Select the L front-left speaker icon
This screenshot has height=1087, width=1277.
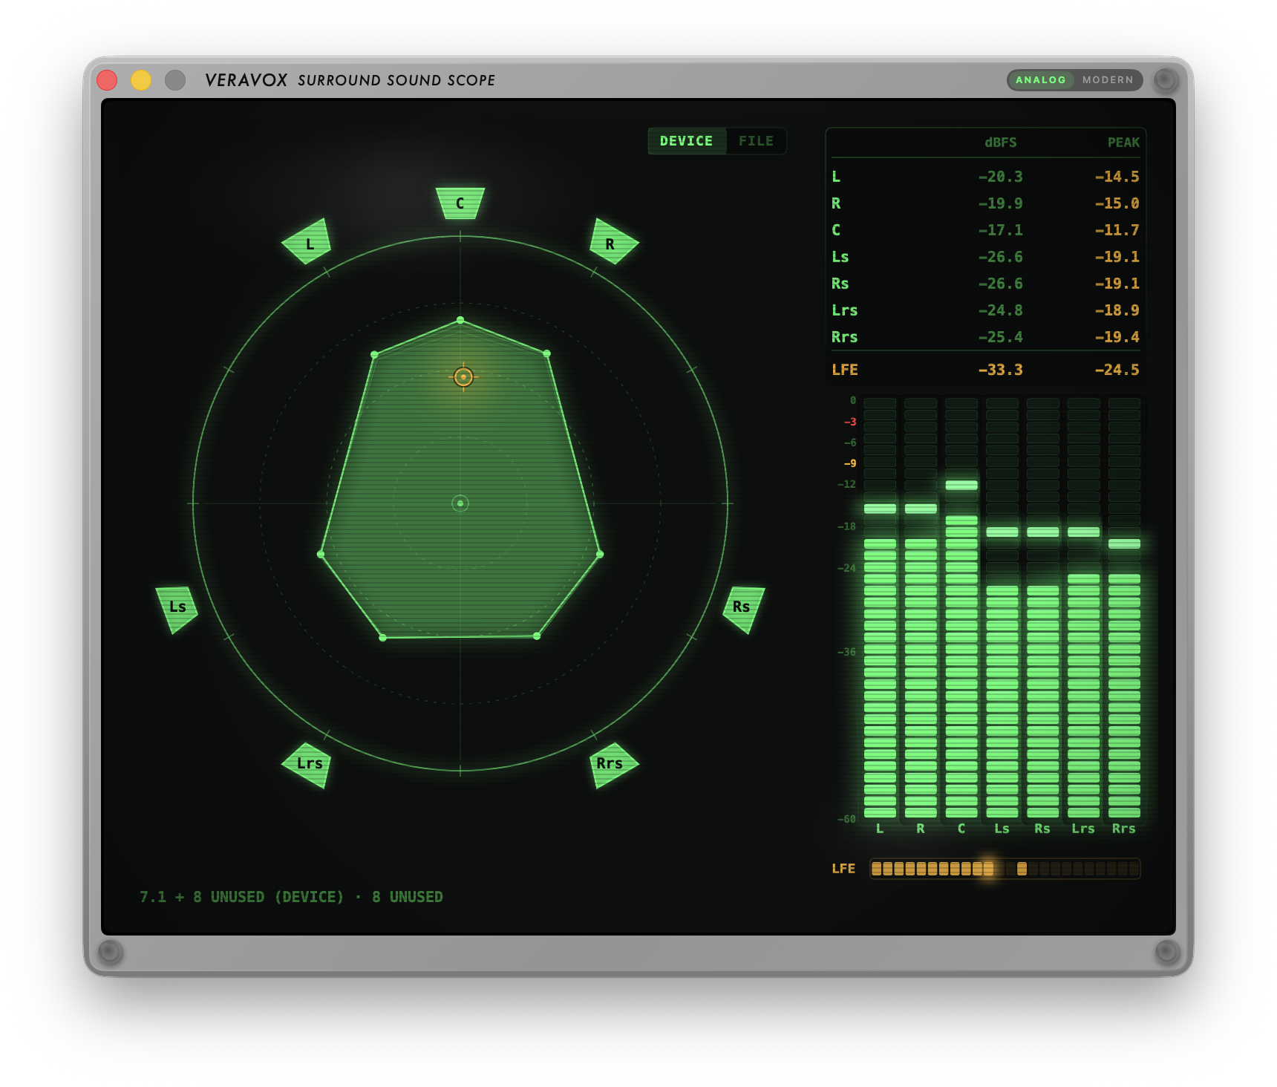[307, 242]
